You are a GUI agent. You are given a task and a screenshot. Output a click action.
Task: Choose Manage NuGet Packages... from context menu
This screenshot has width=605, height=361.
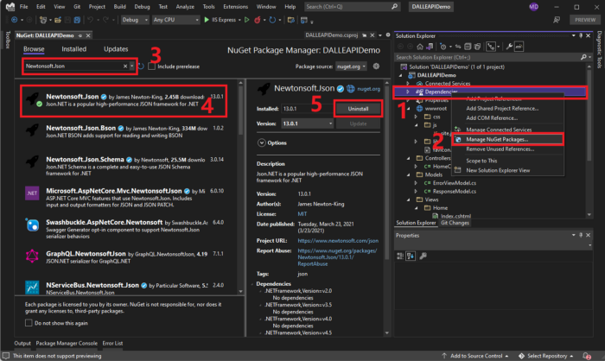coord(507,139)
